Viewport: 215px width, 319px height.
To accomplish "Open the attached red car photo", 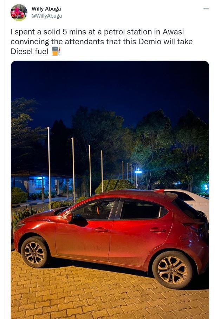I will point(110,190).
